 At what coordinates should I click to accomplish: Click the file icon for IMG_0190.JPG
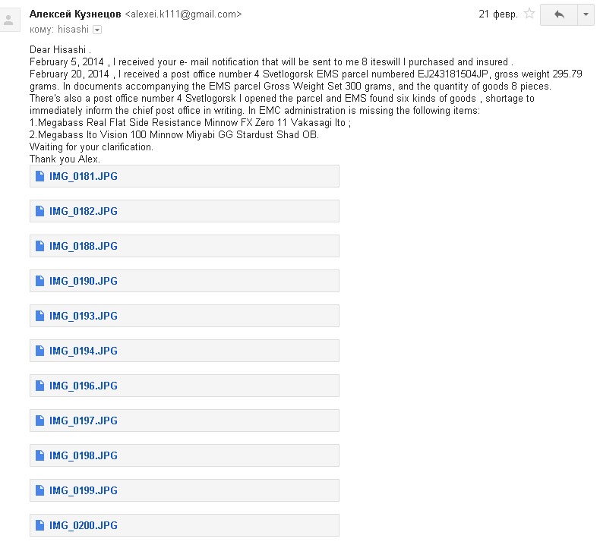tap(39, 281)
